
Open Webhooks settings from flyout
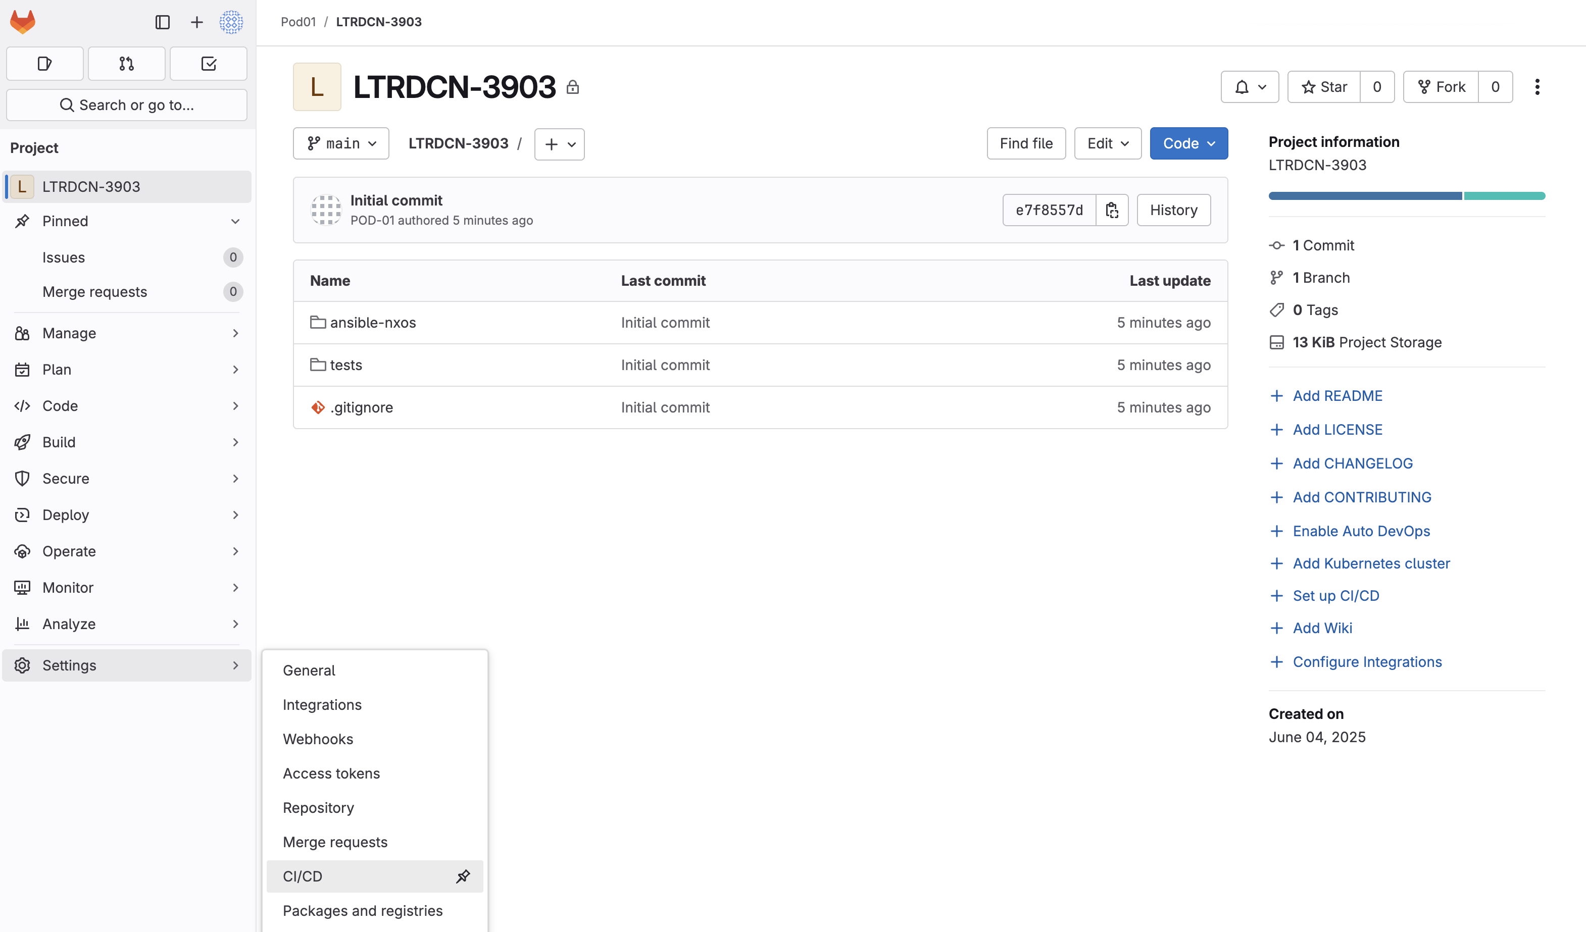(x=374, y=740)
